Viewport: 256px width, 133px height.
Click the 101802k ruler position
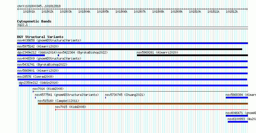pos(47,12)
